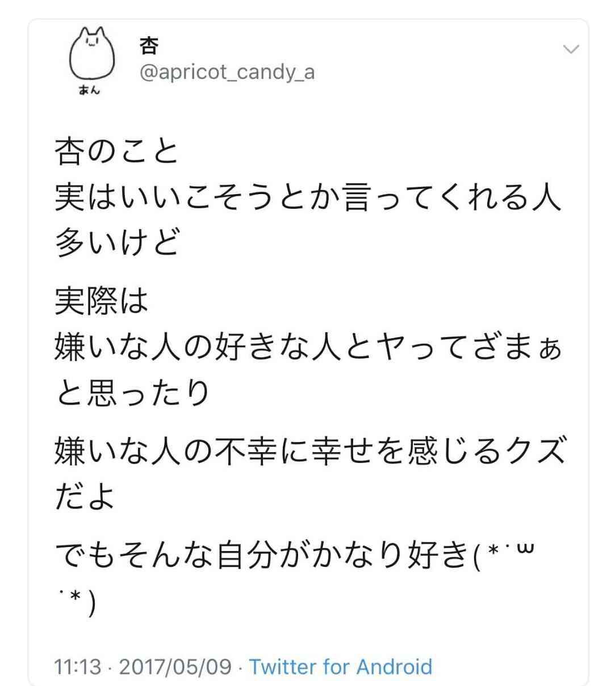The height and width of the screenshot is (686, 611).
Task: Tap the line 嫌いな人の不幸に幸せを感じるクズ
Action: tap(310, 451)
